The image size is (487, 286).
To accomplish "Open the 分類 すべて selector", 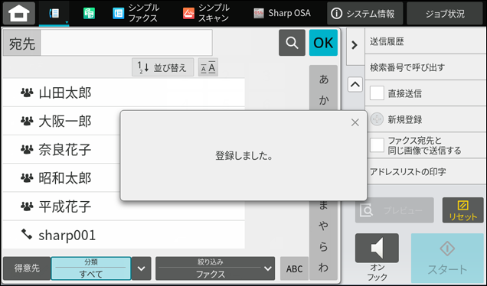I will pyautogui.click(x=91, y=268).
